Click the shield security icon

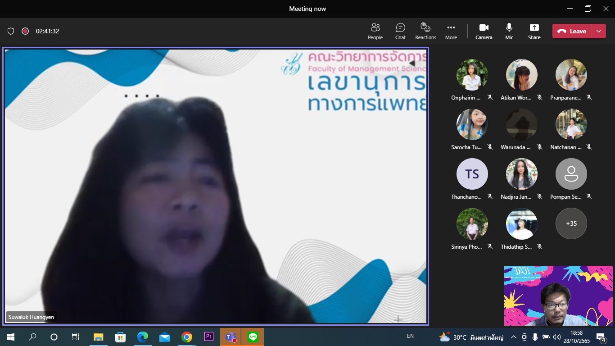coord(11,31)
